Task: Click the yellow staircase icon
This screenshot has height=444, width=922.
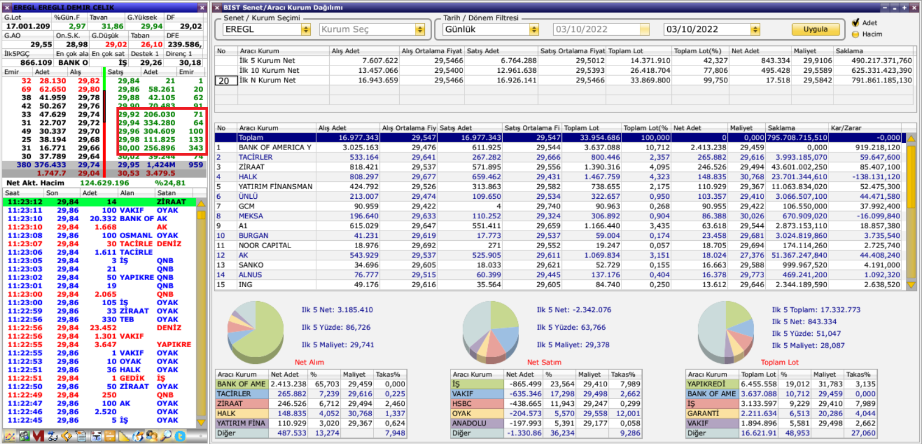Action: pos(123,436)
